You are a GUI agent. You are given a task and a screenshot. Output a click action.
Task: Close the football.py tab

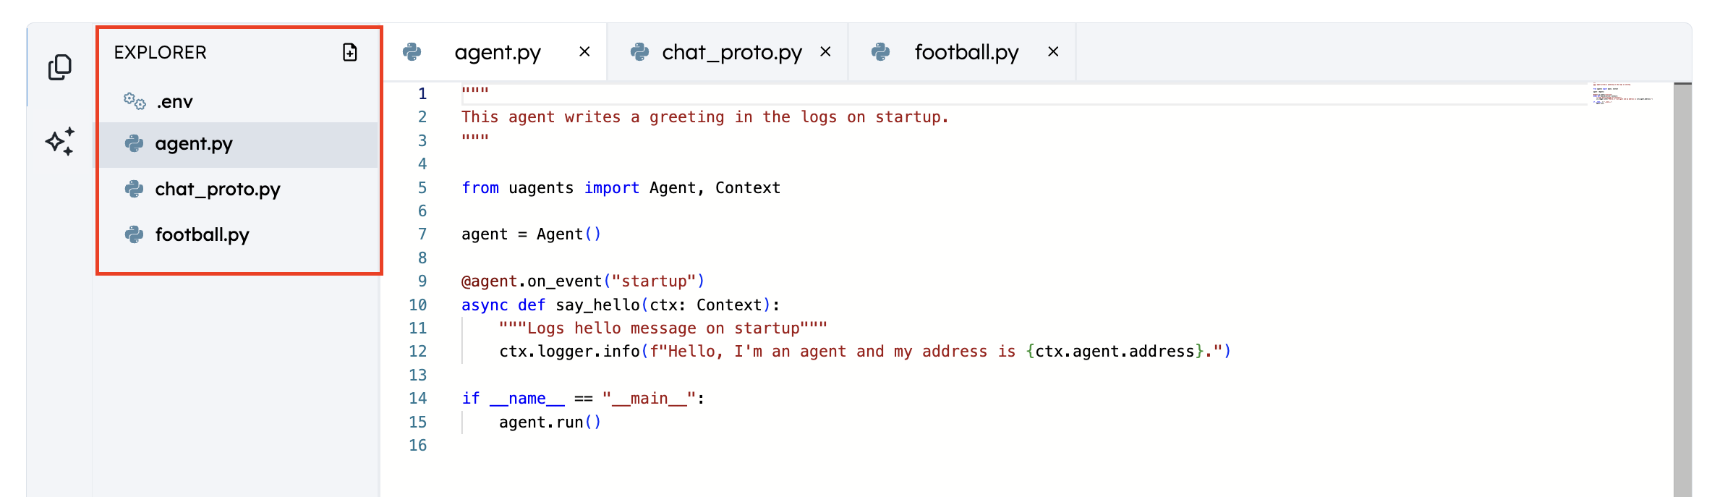tap(1053, 52)
